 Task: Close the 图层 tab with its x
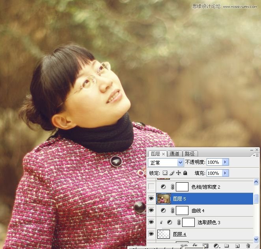[x=164, y=154]
